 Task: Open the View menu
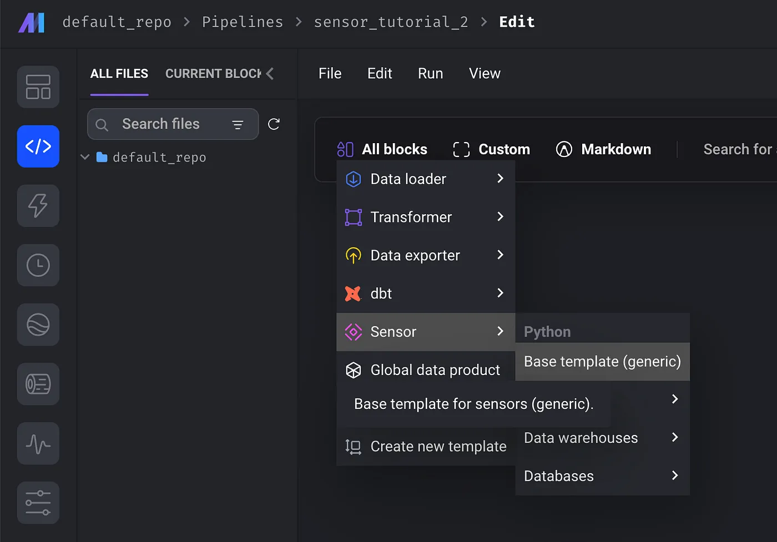click(485, 73)
